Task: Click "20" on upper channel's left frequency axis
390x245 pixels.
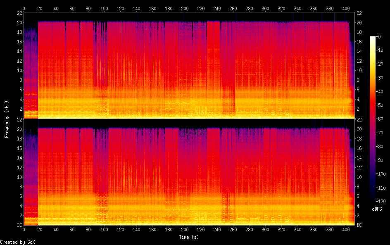Action: (20, 23)
